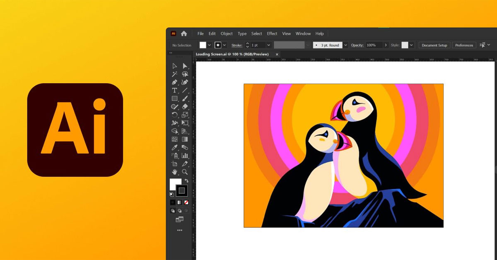This screenshot has width=497, height=260.
Task: Select the Magic Wand tool
Action: point(174,74)
